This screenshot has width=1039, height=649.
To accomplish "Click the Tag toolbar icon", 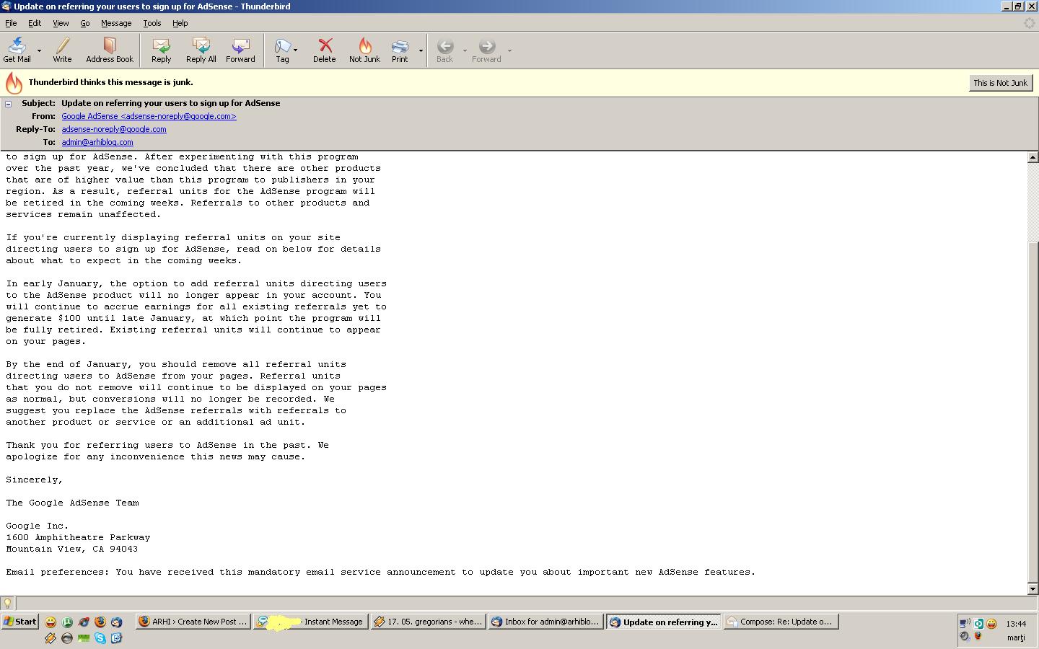I will pos(282,50).
